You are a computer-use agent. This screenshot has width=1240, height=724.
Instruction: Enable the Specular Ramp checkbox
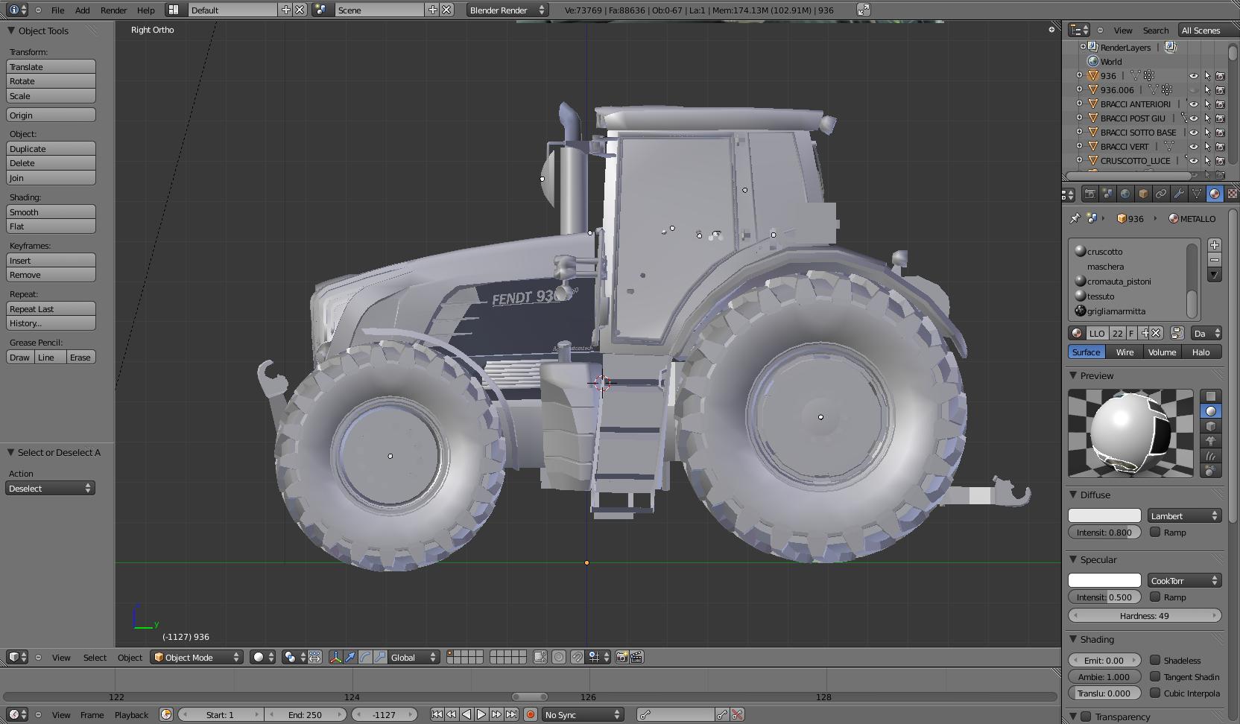(1155, 597)
